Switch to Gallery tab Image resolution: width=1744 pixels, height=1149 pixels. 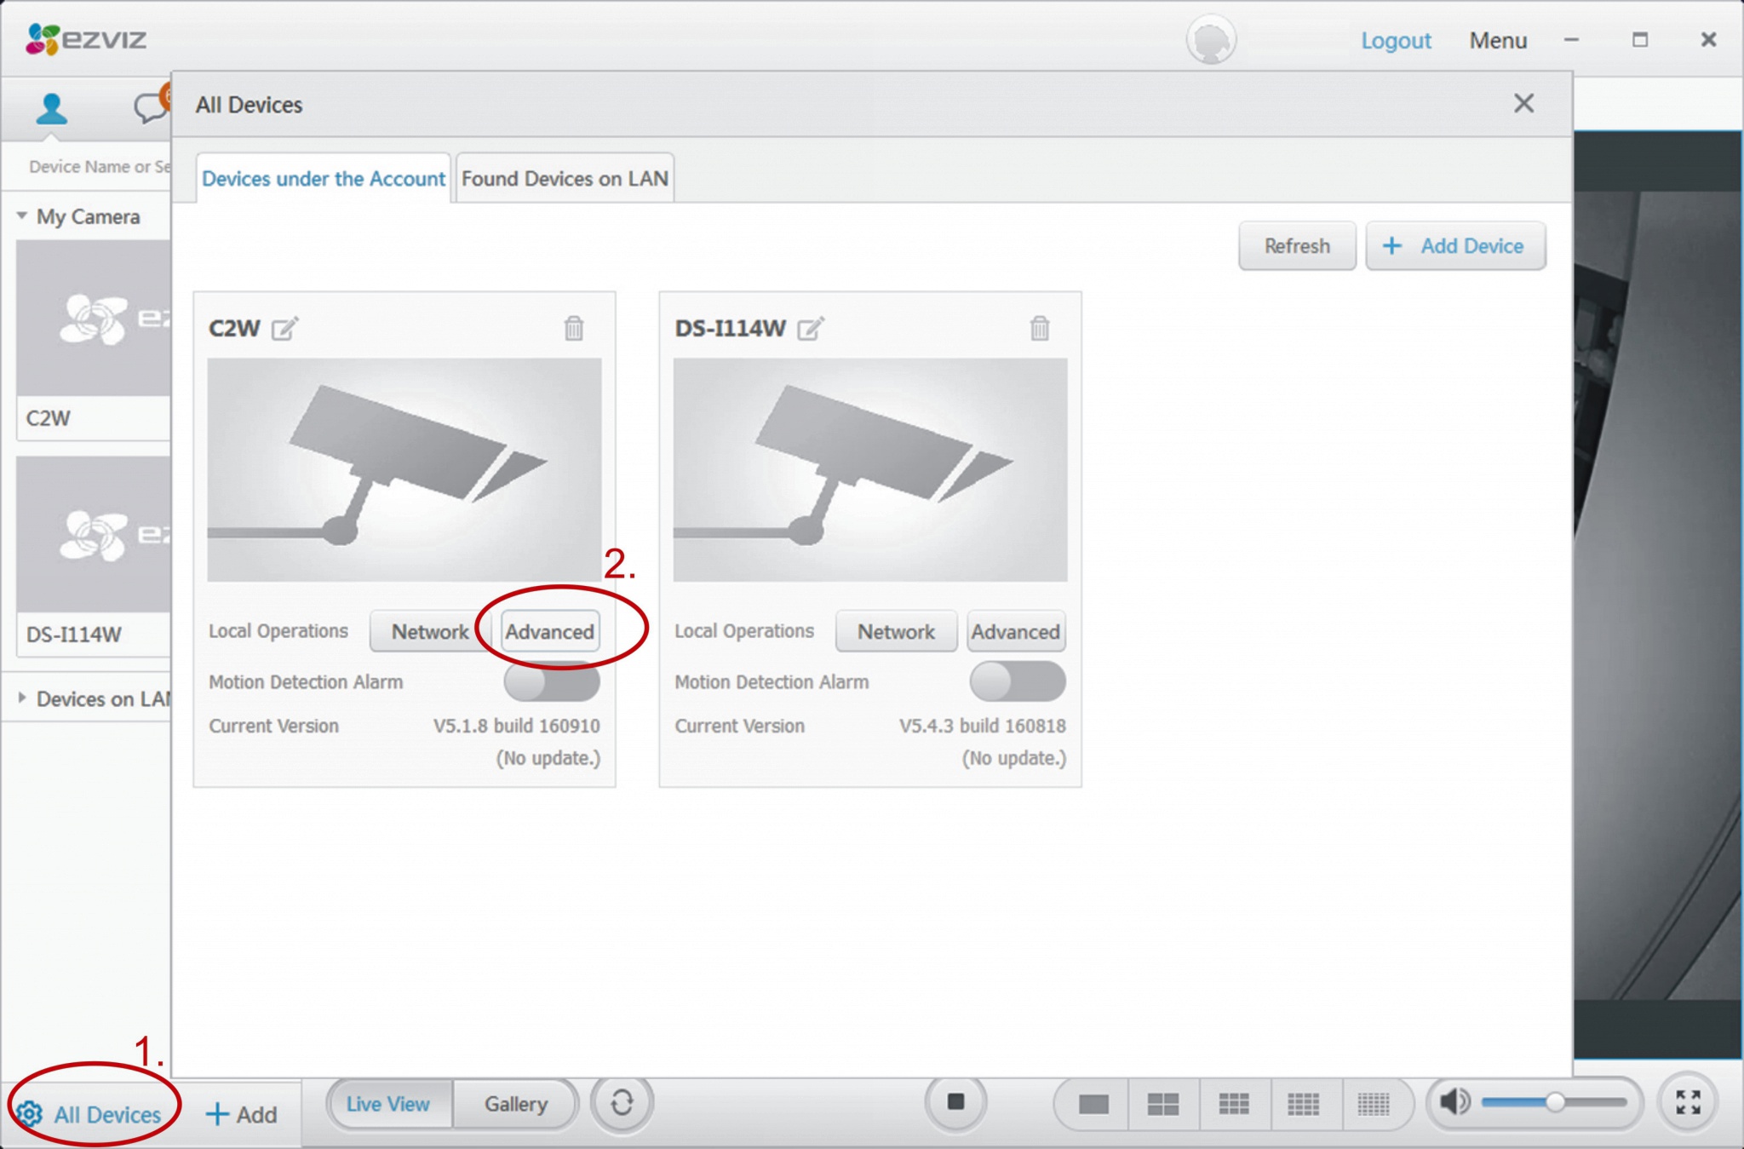[x=516, y=1104]
